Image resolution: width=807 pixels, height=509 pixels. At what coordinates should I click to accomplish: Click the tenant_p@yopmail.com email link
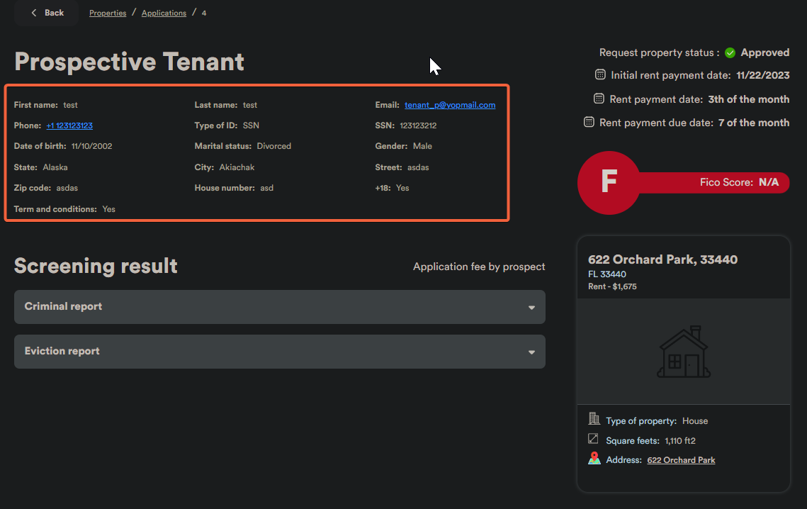click(x=450, y=105)
